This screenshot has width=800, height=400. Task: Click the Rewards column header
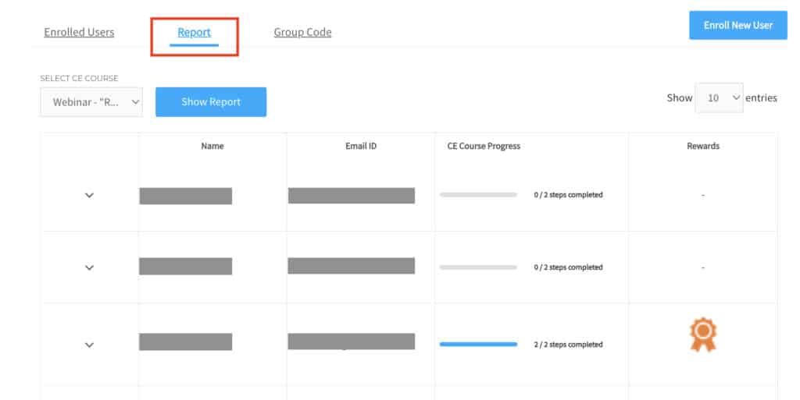tap(703, 146)
